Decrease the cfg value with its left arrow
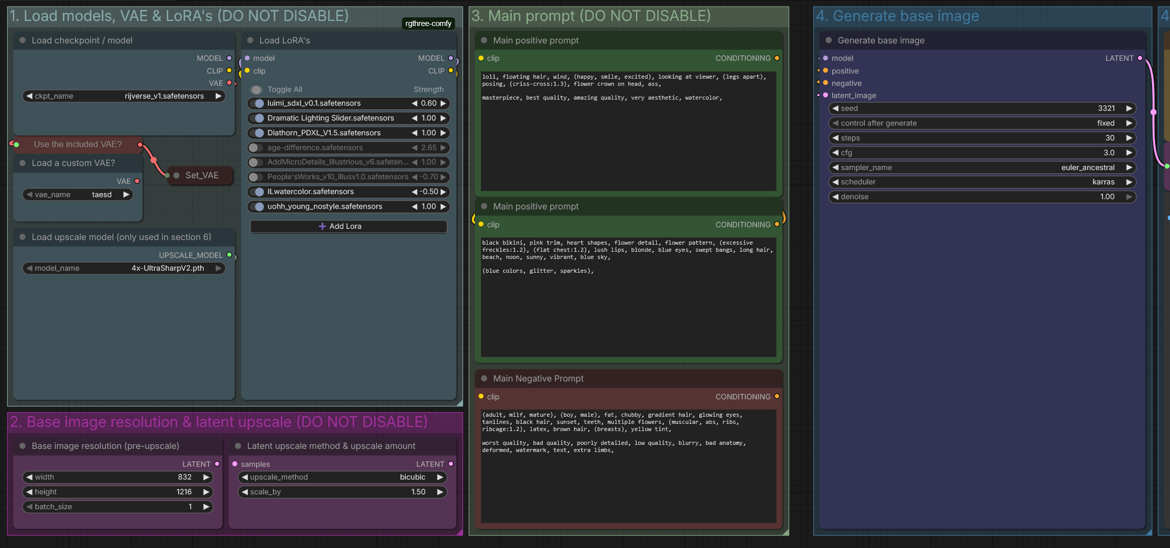This screenshot has height=548, width=1170. [835, 153]
